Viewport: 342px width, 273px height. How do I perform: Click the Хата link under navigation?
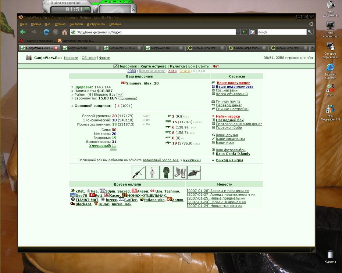(172, 71)
